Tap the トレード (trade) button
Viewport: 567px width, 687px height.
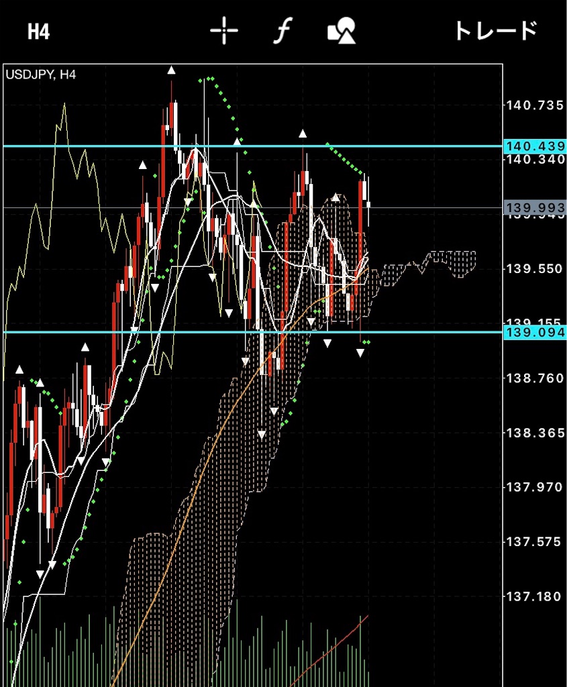pos(497,31)
